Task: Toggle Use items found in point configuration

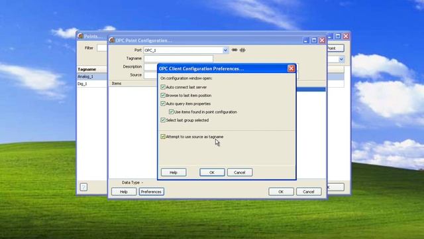Action: point(171,112)
